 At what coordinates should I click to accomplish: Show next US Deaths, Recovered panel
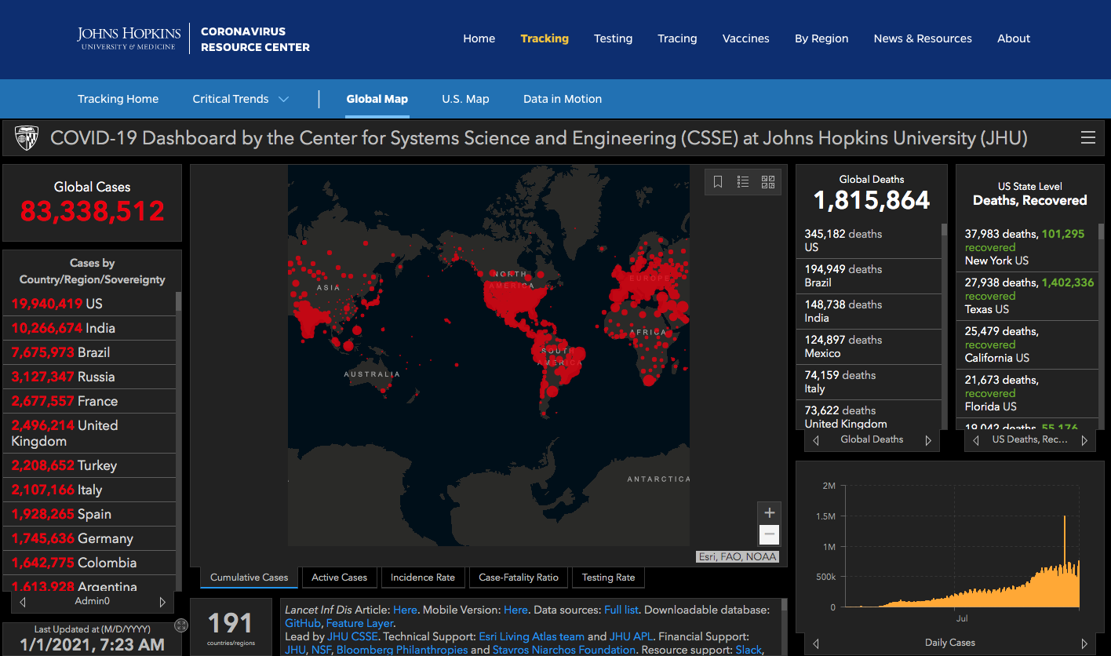[x=1084, y=440]
